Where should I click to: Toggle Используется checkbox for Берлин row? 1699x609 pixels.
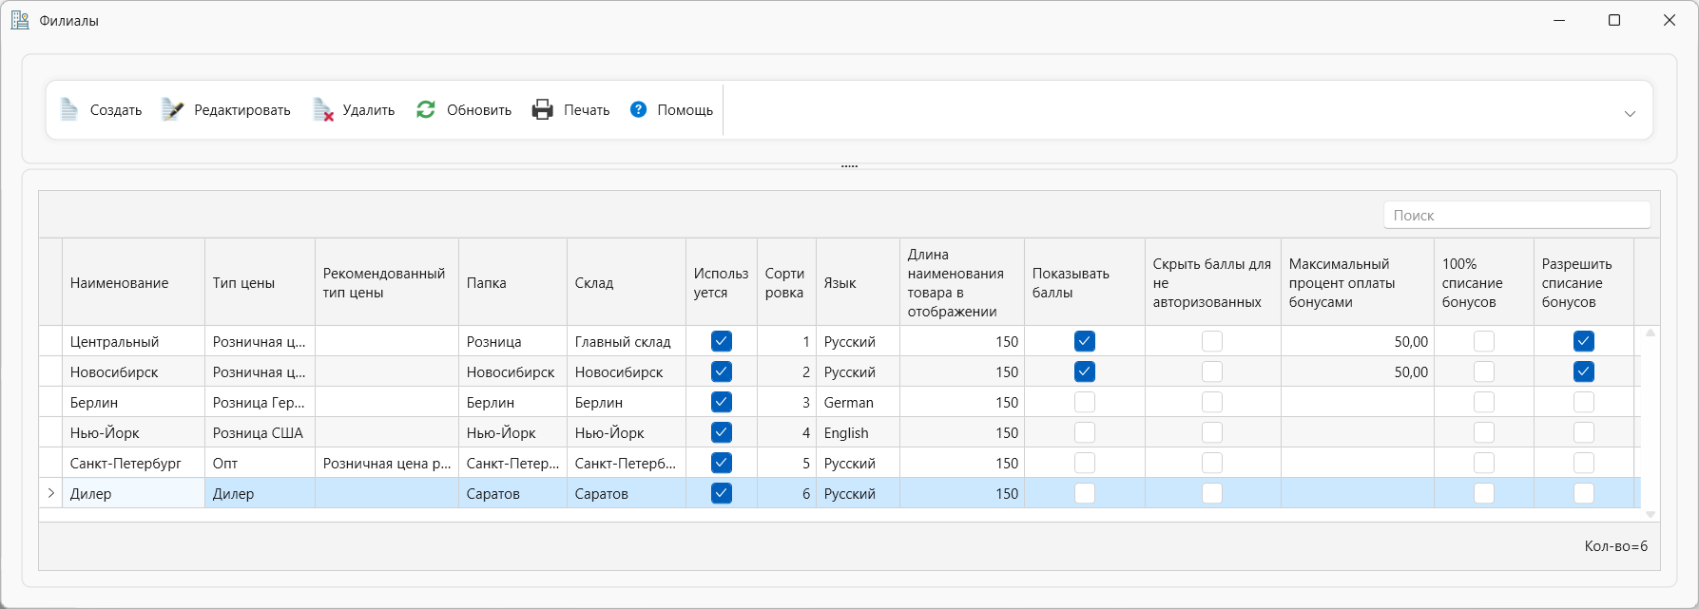[722, 402]
